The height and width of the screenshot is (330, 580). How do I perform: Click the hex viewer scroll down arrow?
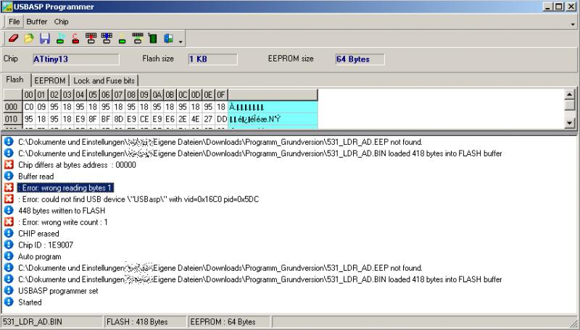pyautogui.click(x=570, y=123)
